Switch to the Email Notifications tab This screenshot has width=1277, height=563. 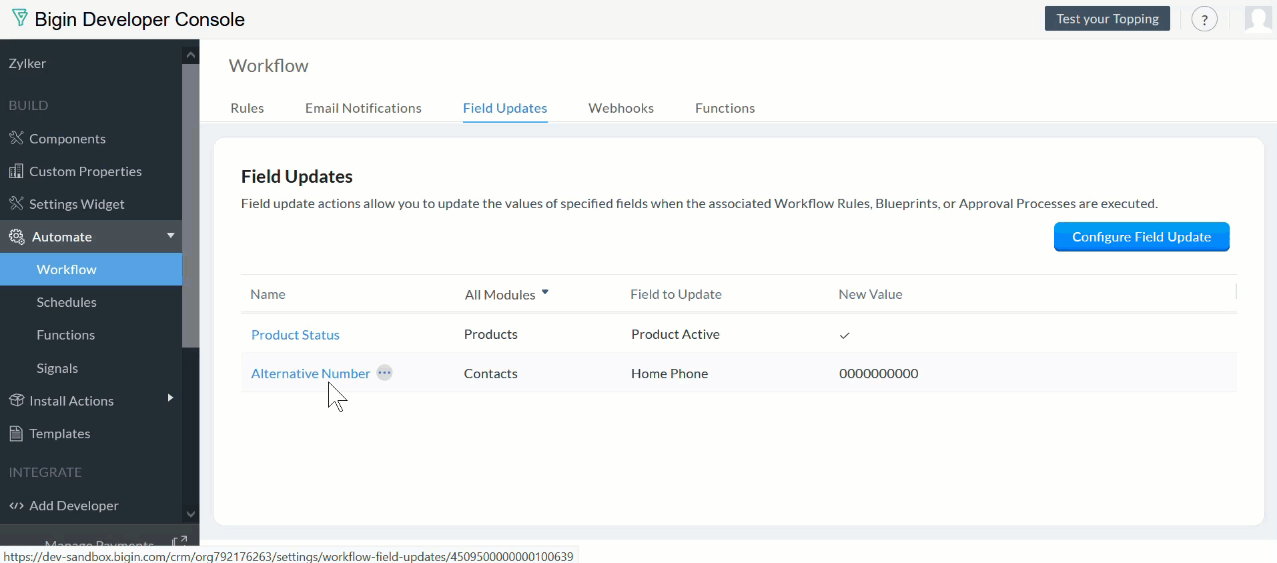pos(363,108)
